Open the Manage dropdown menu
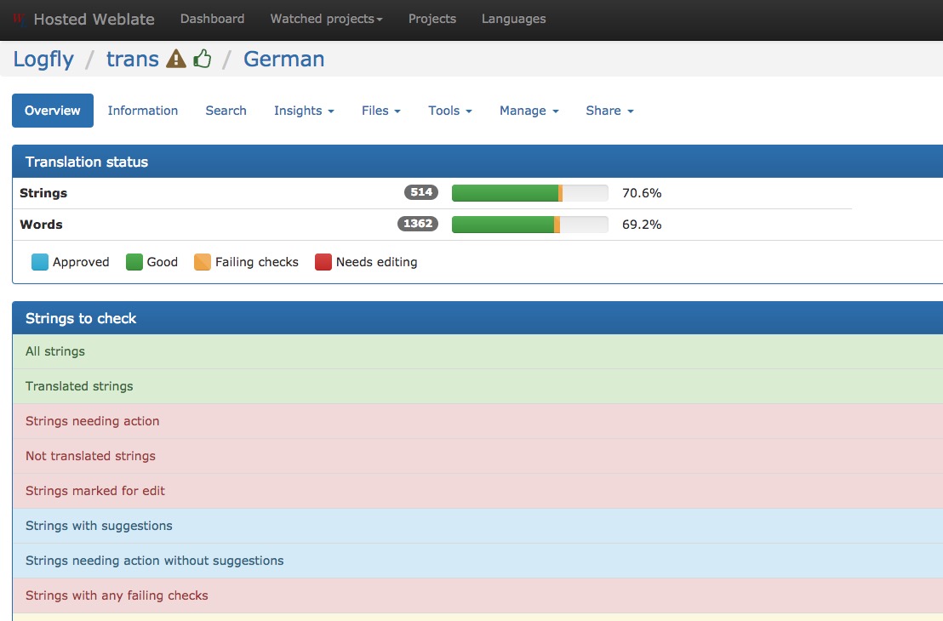This screenshot has height=621, width=943. 529,111
